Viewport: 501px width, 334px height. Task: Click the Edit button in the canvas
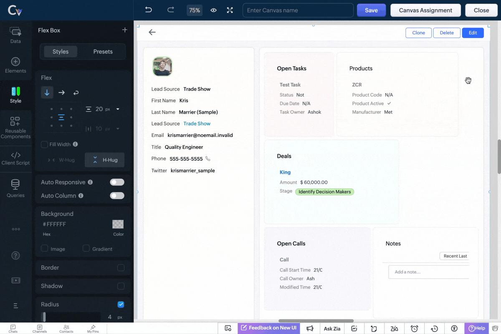pyautogui.click(x=473, y=33)
